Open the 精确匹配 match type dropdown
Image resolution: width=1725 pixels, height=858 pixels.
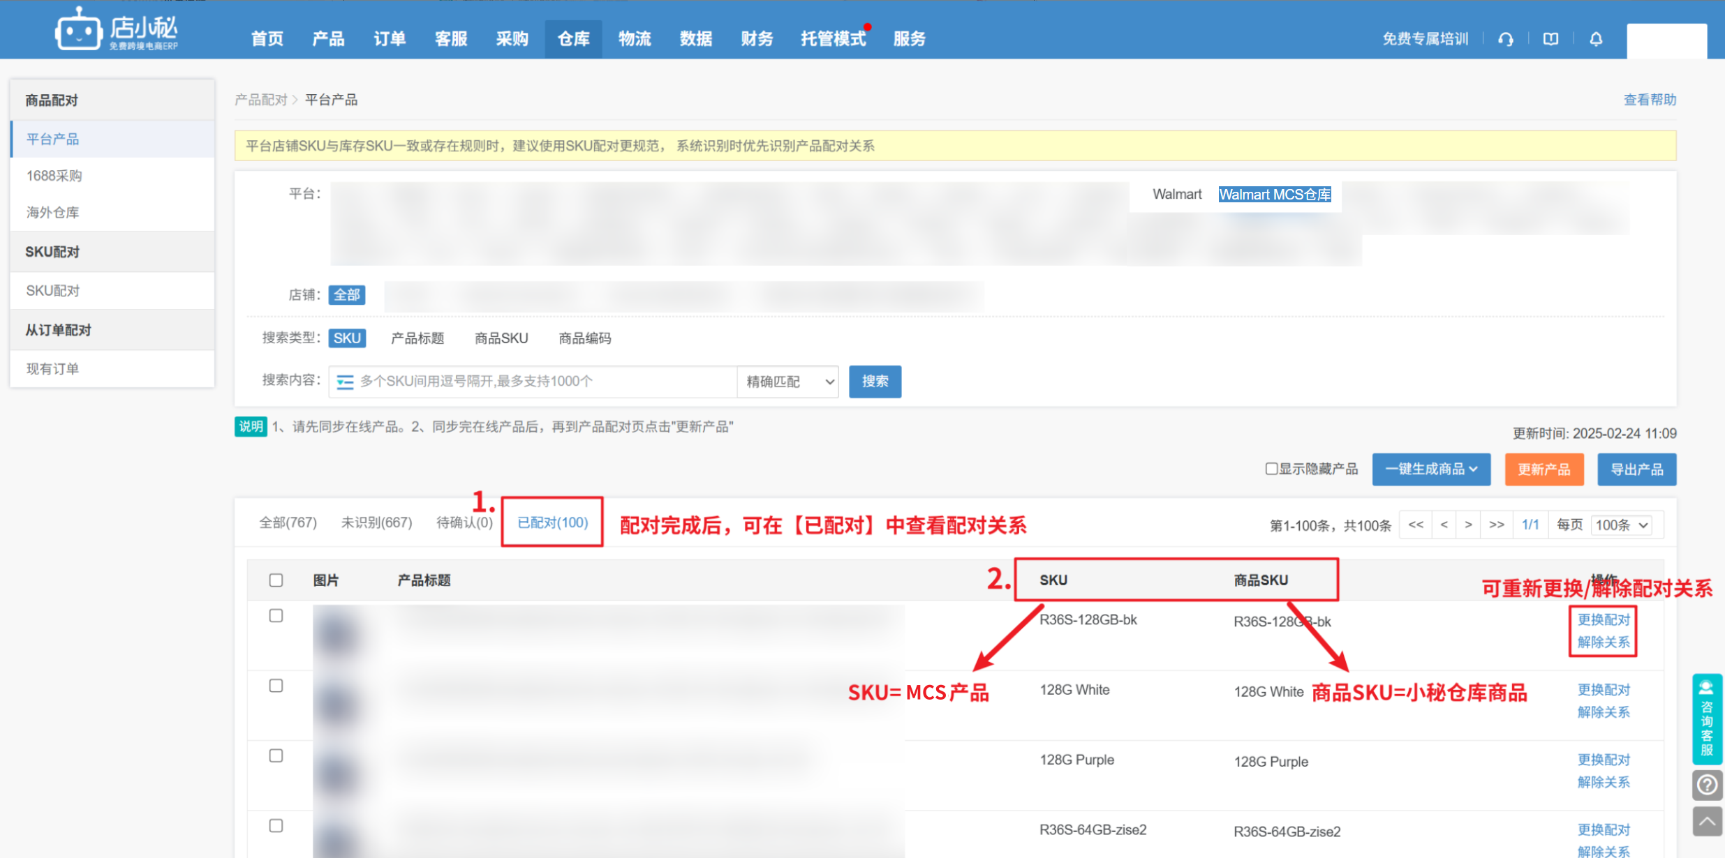788,382
